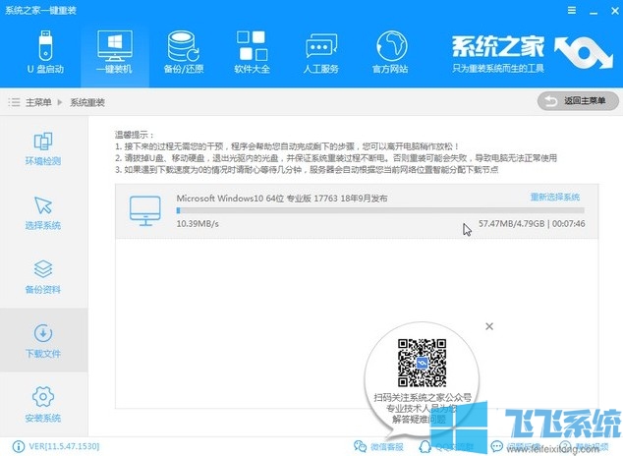Click VER[11.5.47.1530] version text
Screen dimensions: 623x456
pyautogui.click(x=64, y=446)
